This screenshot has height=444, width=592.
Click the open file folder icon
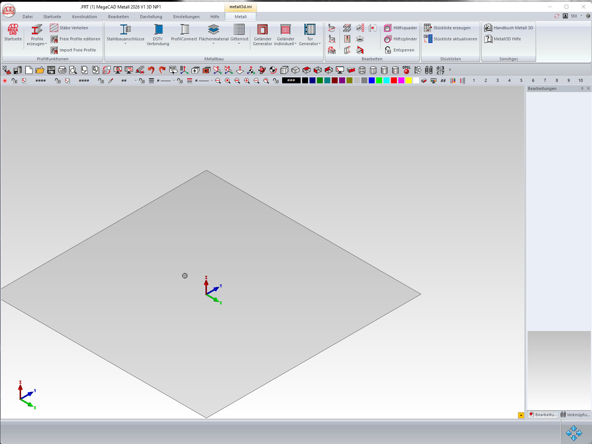tap(40, 70)
